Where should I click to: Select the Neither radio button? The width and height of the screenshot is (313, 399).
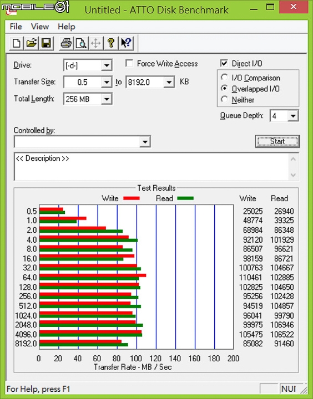[224, 99]
